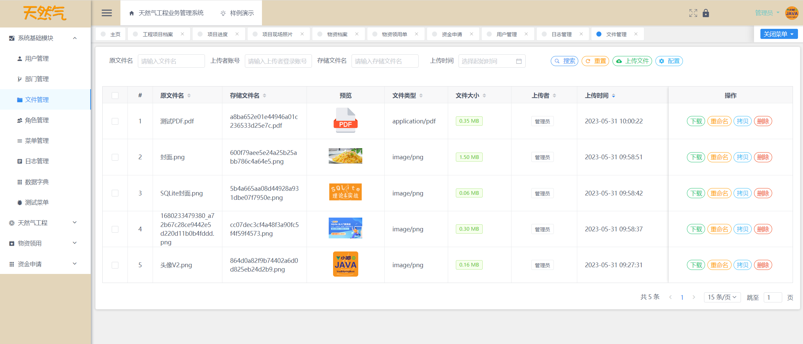The width and height of the screenshot is (803, 344).
Task: Switch to the 项目进度 tab
Action: [x=217, y=34]
